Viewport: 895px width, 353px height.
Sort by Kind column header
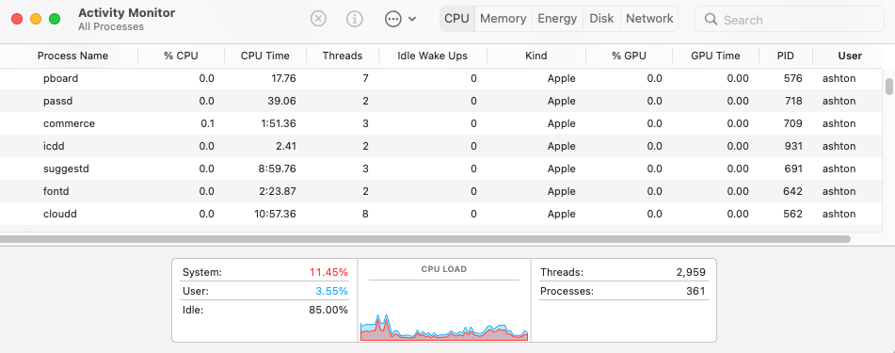point(536,56)
